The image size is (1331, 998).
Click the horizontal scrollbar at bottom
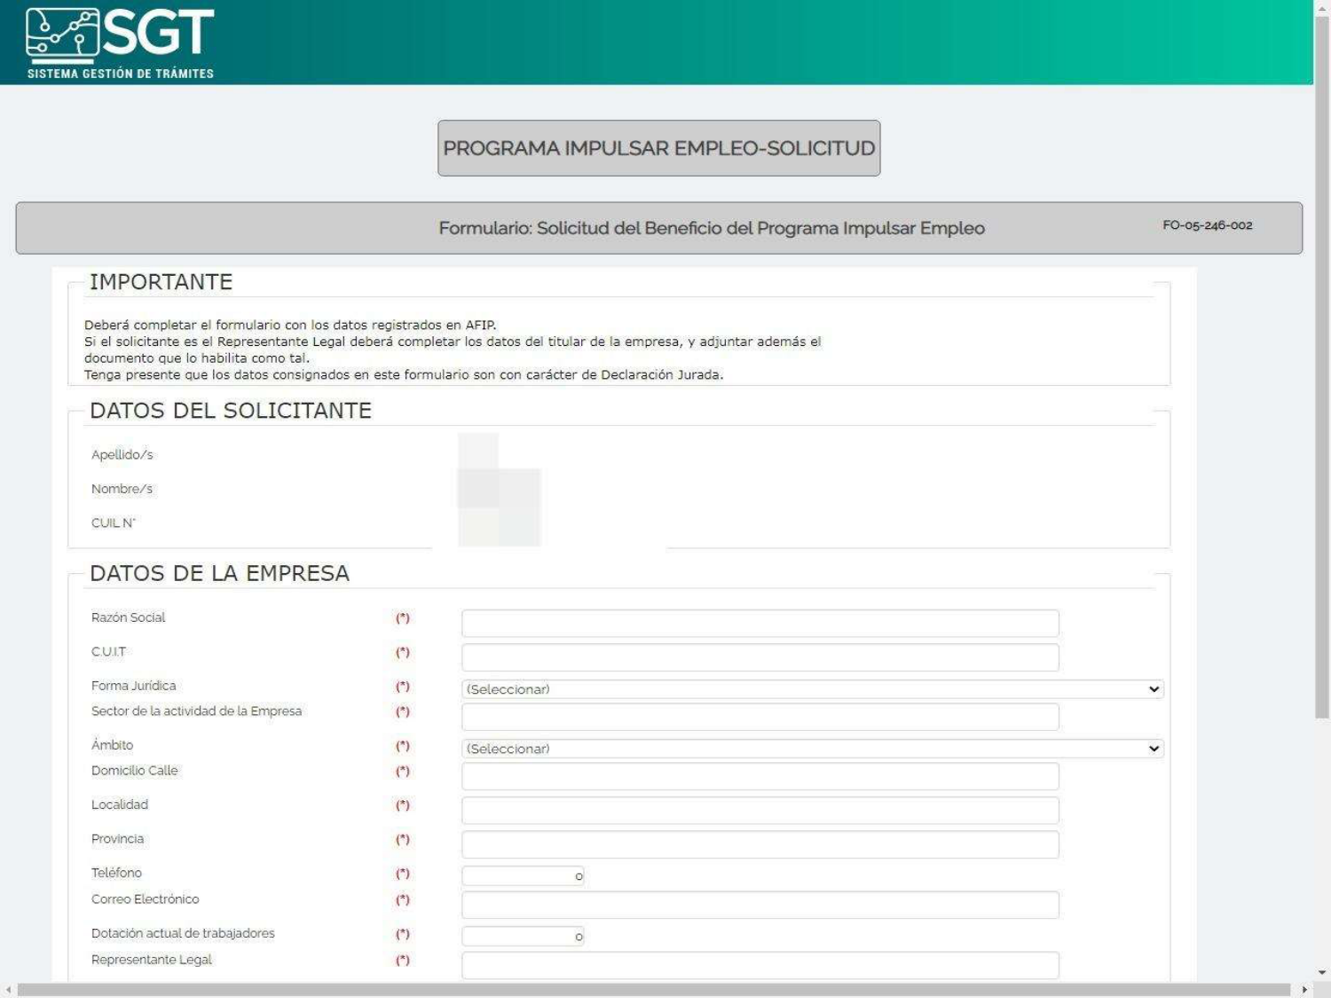pos(652,989)
